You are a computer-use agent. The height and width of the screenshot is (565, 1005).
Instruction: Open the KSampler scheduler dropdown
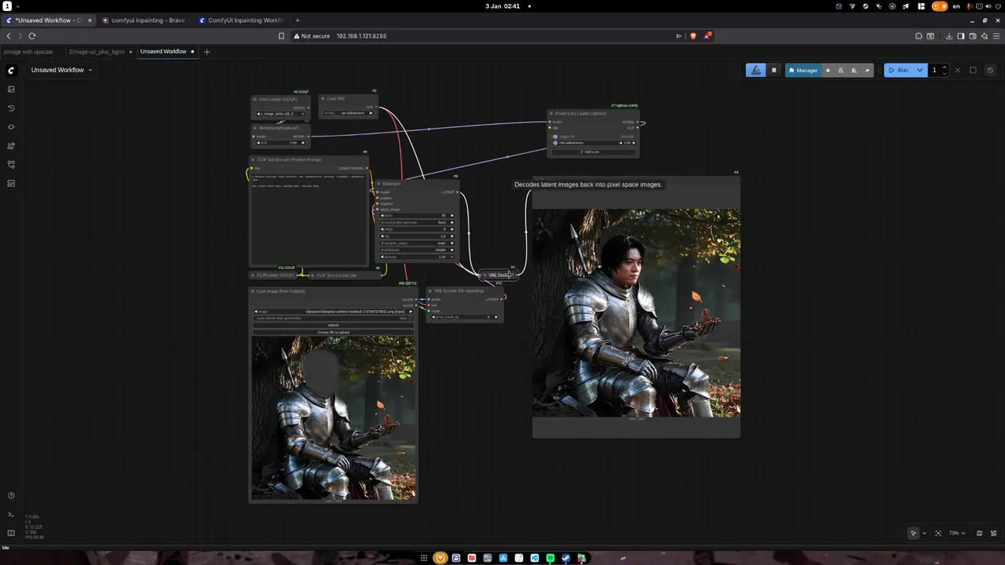coord(416,250)
